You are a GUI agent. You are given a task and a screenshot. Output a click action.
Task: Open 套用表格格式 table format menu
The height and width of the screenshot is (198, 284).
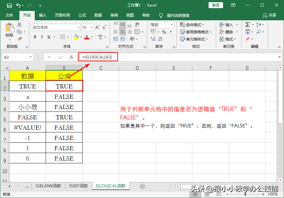pos(196,32)
